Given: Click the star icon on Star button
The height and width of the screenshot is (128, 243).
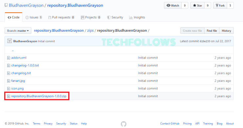Looking at the screenshot, I should (x=194, y=6).
